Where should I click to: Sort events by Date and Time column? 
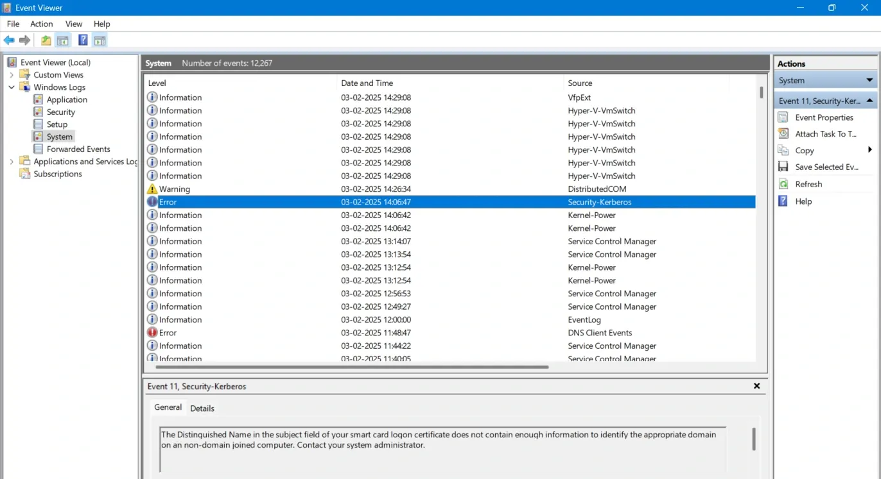click(x=367, y=83)
